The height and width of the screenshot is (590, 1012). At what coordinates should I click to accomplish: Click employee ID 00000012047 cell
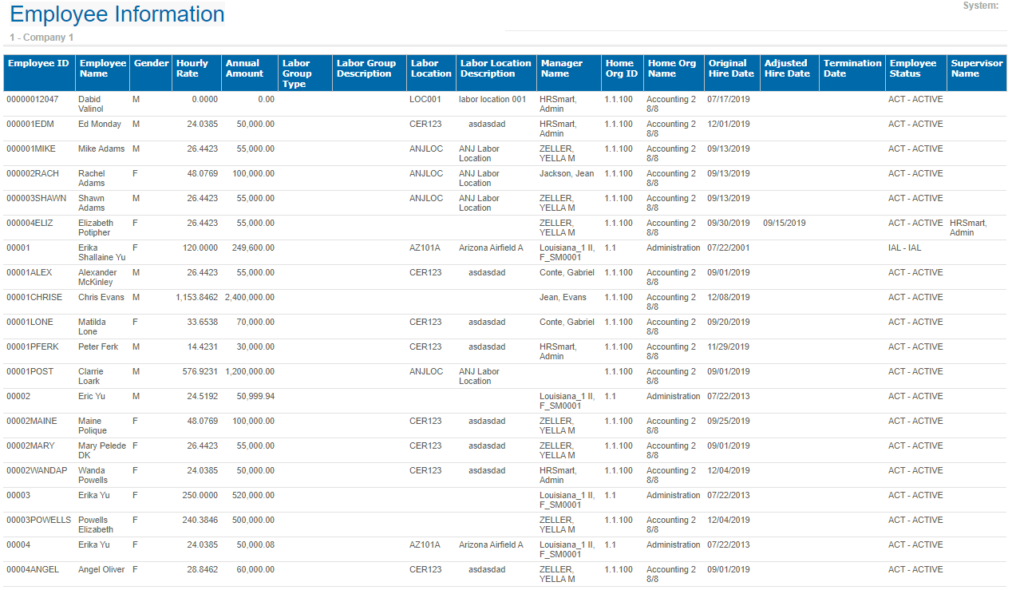pos(33,100)
